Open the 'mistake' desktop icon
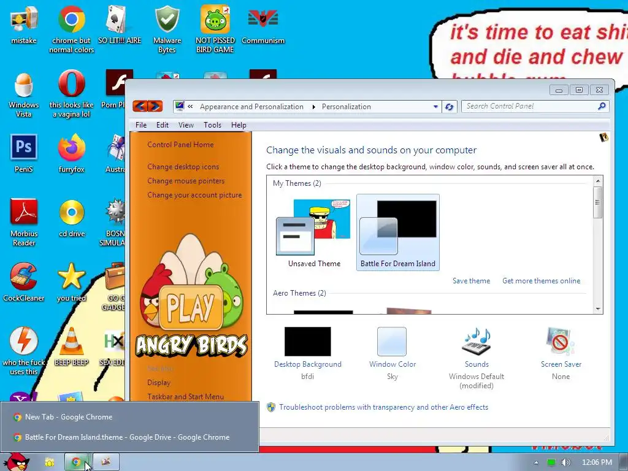 point(24,25)
